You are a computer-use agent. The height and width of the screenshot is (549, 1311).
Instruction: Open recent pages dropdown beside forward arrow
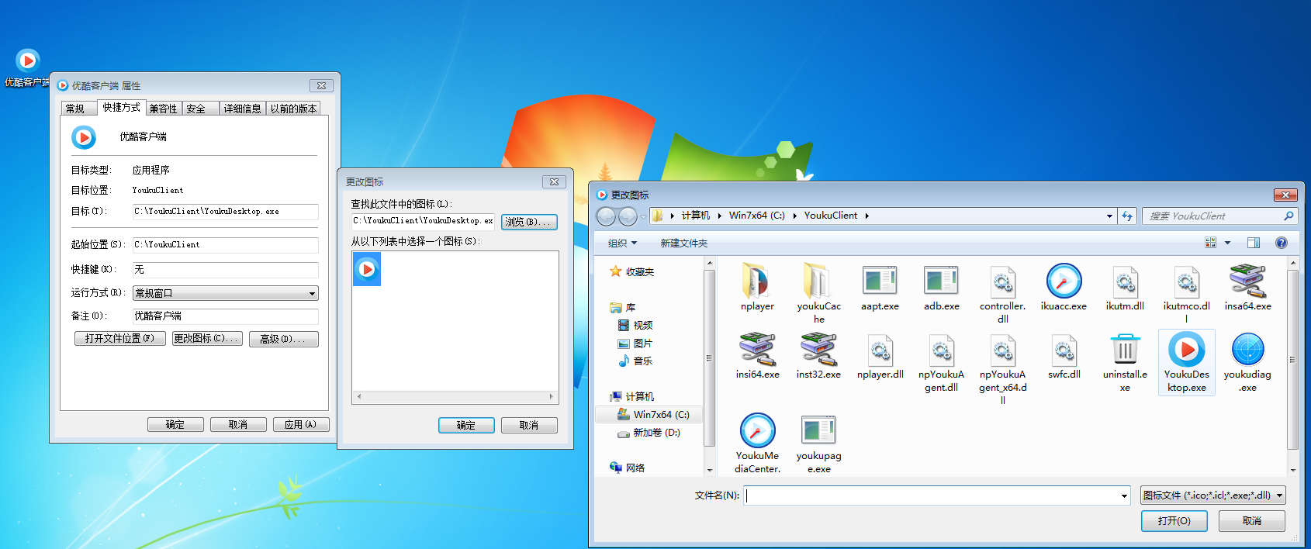[x=643, y=216]
